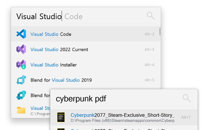The image size is (204, 130).
Task: Click the Blend for Visual Studio 2019 icon
Action: tap(21, 80)
